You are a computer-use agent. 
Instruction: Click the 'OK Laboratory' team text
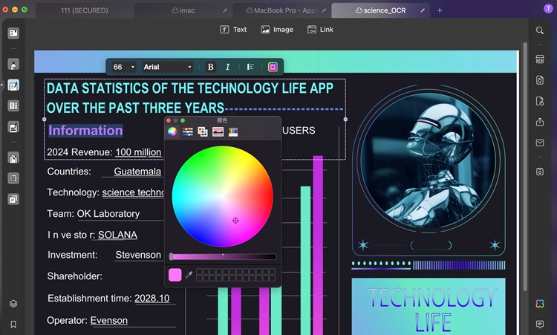point(108,213)
